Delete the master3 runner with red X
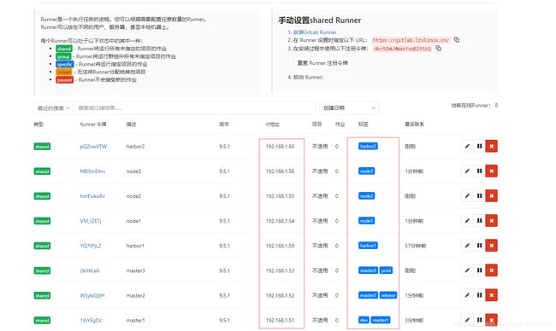556x331 pixels. (x=492, y=270)
